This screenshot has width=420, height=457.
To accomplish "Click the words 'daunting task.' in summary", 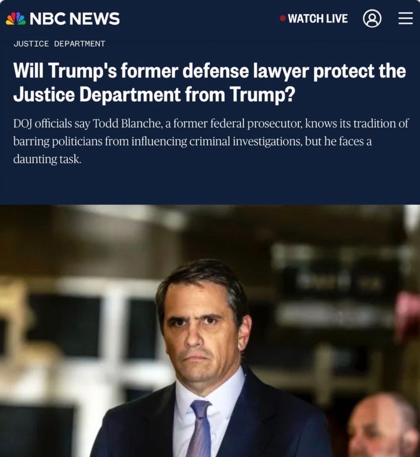I will tap(47, 159).
